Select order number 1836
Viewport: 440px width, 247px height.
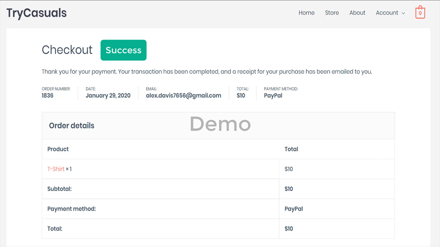pyautogui.click(x=47, y=95)
